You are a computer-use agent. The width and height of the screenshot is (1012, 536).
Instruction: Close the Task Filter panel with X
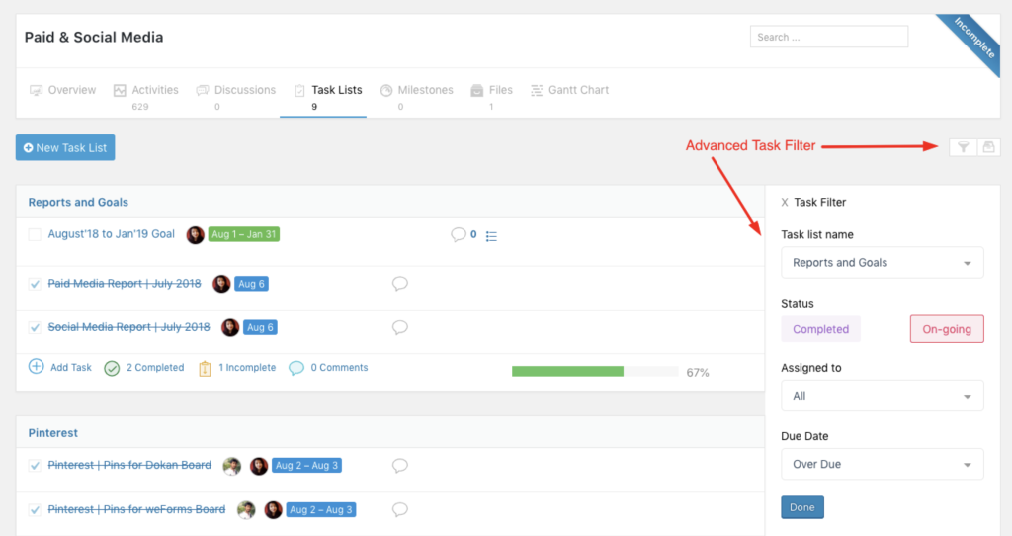[784, 202]
